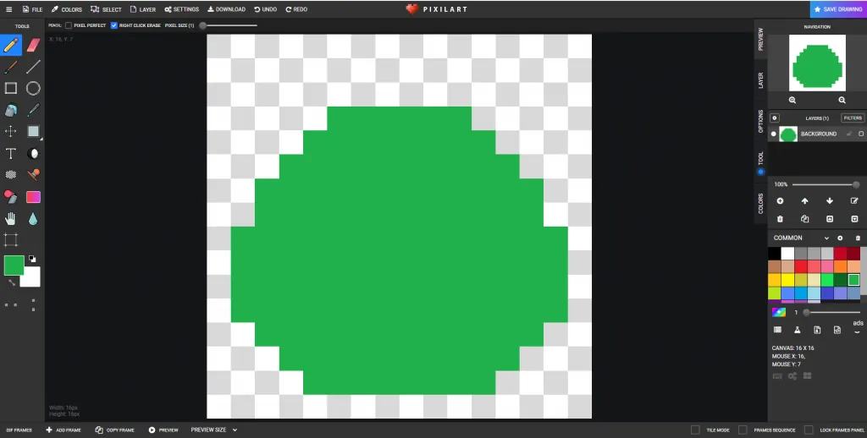
Task: Select the Line tool
Action: pyautogui.click(x=34, y=67)
